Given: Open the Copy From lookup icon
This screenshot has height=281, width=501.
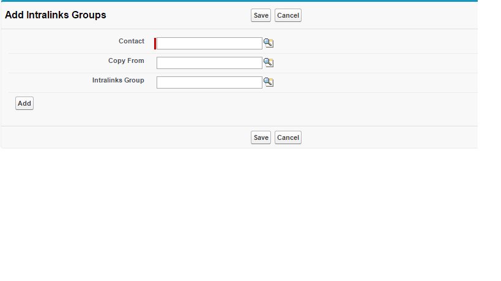Looking at the screenshot, I should click(x=269, y=62).
